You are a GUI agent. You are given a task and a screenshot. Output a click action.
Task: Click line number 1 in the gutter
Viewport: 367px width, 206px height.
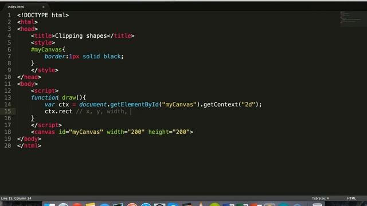9,15
